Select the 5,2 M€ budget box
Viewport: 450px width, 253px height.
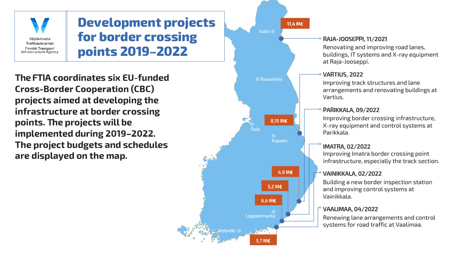[x=275, y=186]
